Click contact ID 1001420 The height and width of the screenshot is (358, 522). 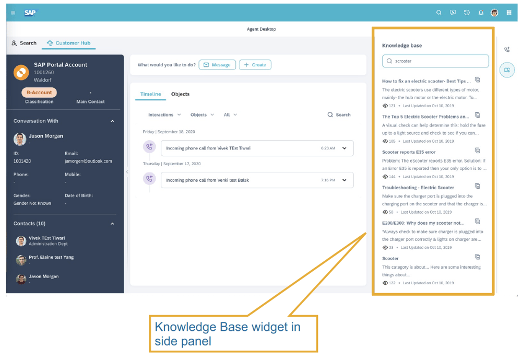point(22,161)
